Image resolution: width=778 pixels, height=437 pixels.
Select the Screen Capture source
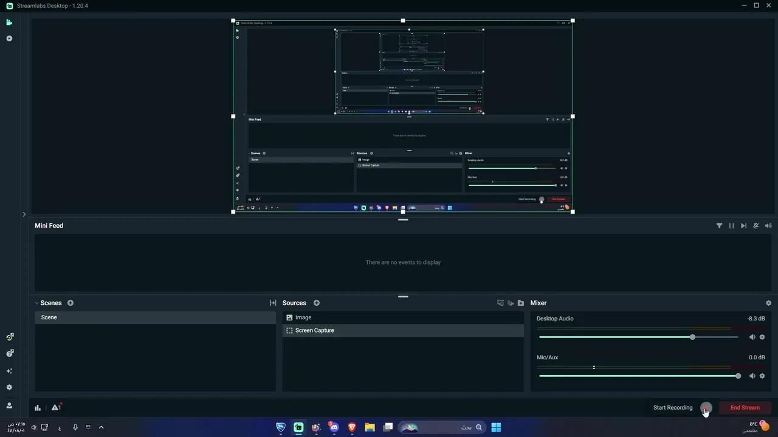[403, 330]
